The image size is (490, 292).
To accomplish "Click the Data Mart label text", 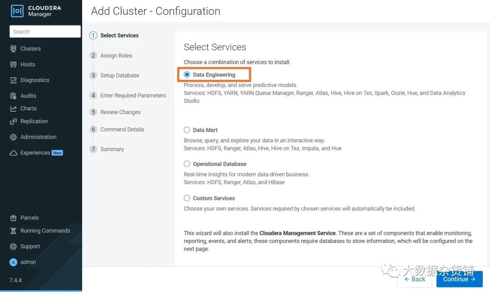I will 205,130.
